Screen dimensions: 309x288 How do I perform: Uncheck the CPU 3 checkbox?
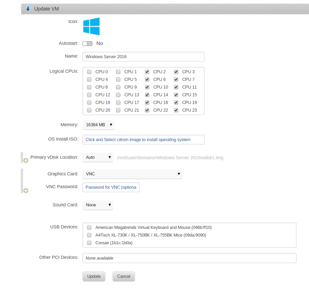[x=176, y=72]
